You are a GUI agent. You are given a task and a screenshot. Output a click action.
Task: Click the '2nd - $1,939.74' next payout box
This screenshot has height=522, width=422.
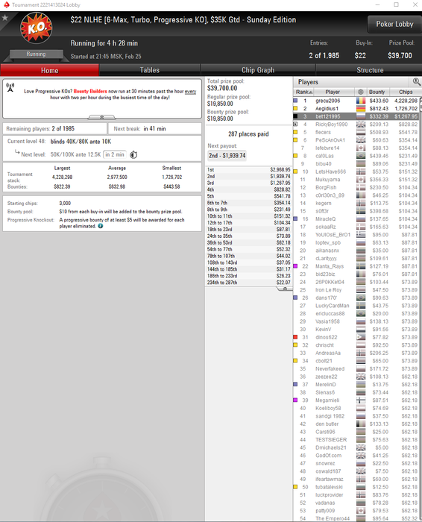coord(227,155)
